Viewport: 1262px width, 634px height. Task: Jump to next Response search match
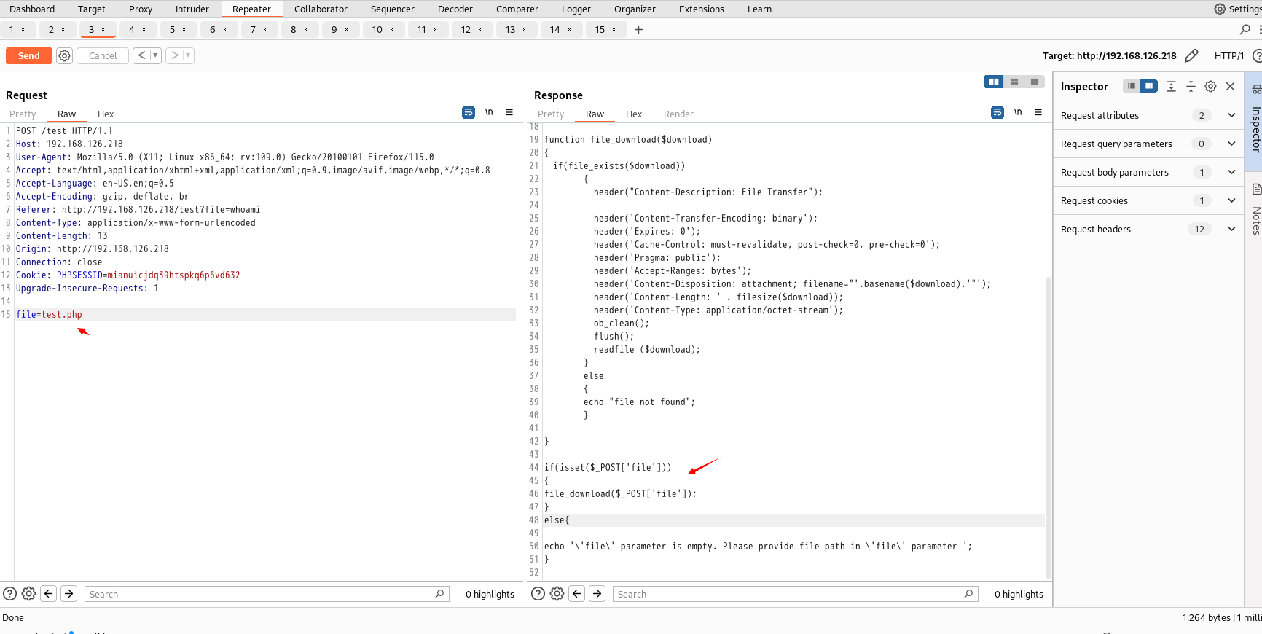(x=597, y=594)
